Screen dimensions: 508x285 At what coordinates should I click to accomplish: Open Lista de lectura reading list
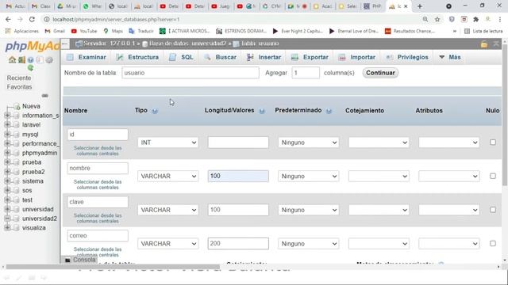coord(483,31)
